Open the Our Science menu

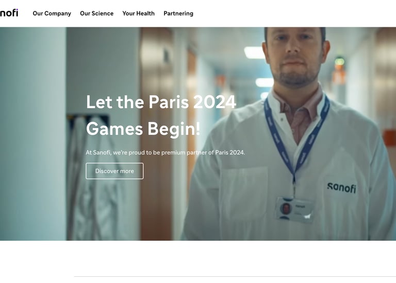(x=97, y=13)
